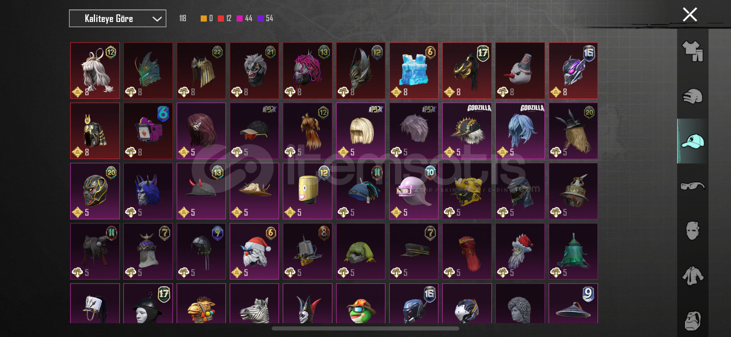The height and width of the screenshot is (337, 731).
Task: Select the blue ice crystal helmet item
Action: click(414, 70)
